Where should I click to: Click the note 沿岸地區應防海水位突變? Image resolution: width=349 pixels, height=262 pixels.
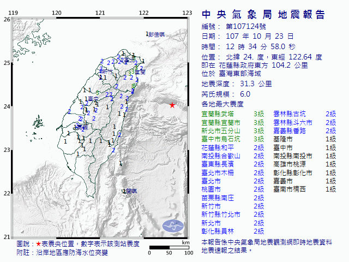(x=72, y=253)
